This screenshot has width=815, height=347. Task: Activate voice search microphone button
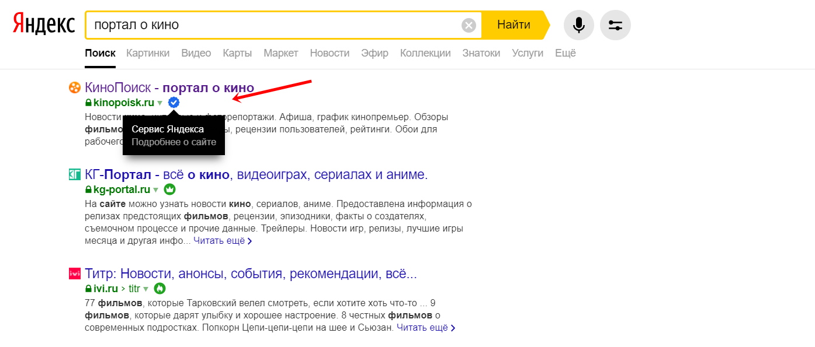click(x=578, y=25)
